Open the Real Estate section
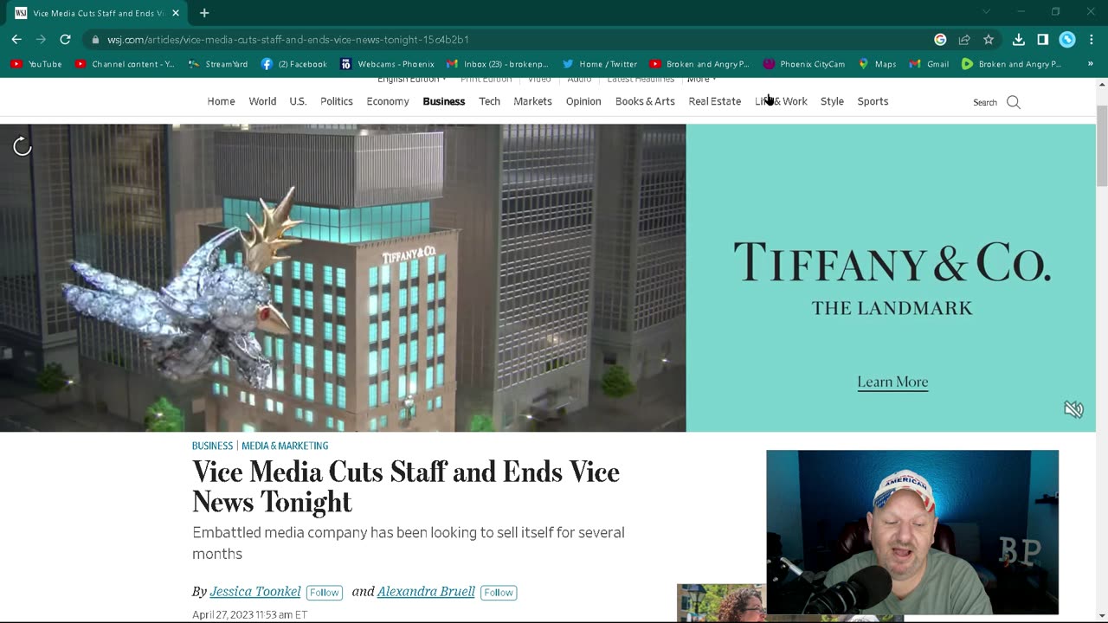 (x=715, y=101)
